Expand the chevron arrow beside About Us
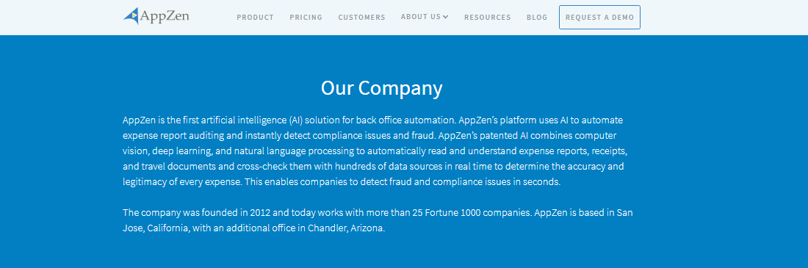This screenshot has width=808, height=268. 445,17
